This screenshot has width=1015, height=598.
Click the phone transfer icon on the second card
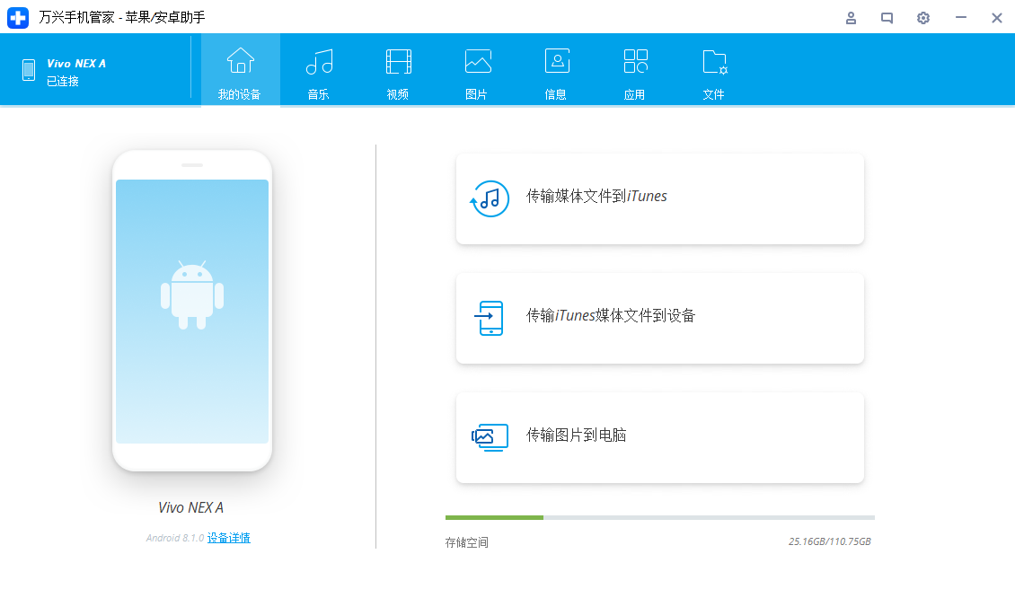tap(490, 318)
